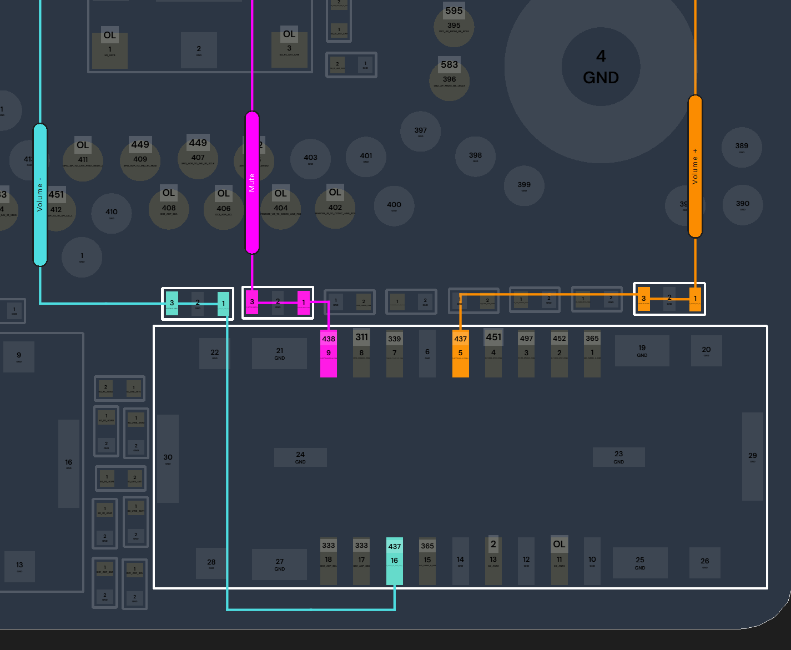Open details for pad 408 marked OL
This screenshot has height=650, width=791.
169,209
